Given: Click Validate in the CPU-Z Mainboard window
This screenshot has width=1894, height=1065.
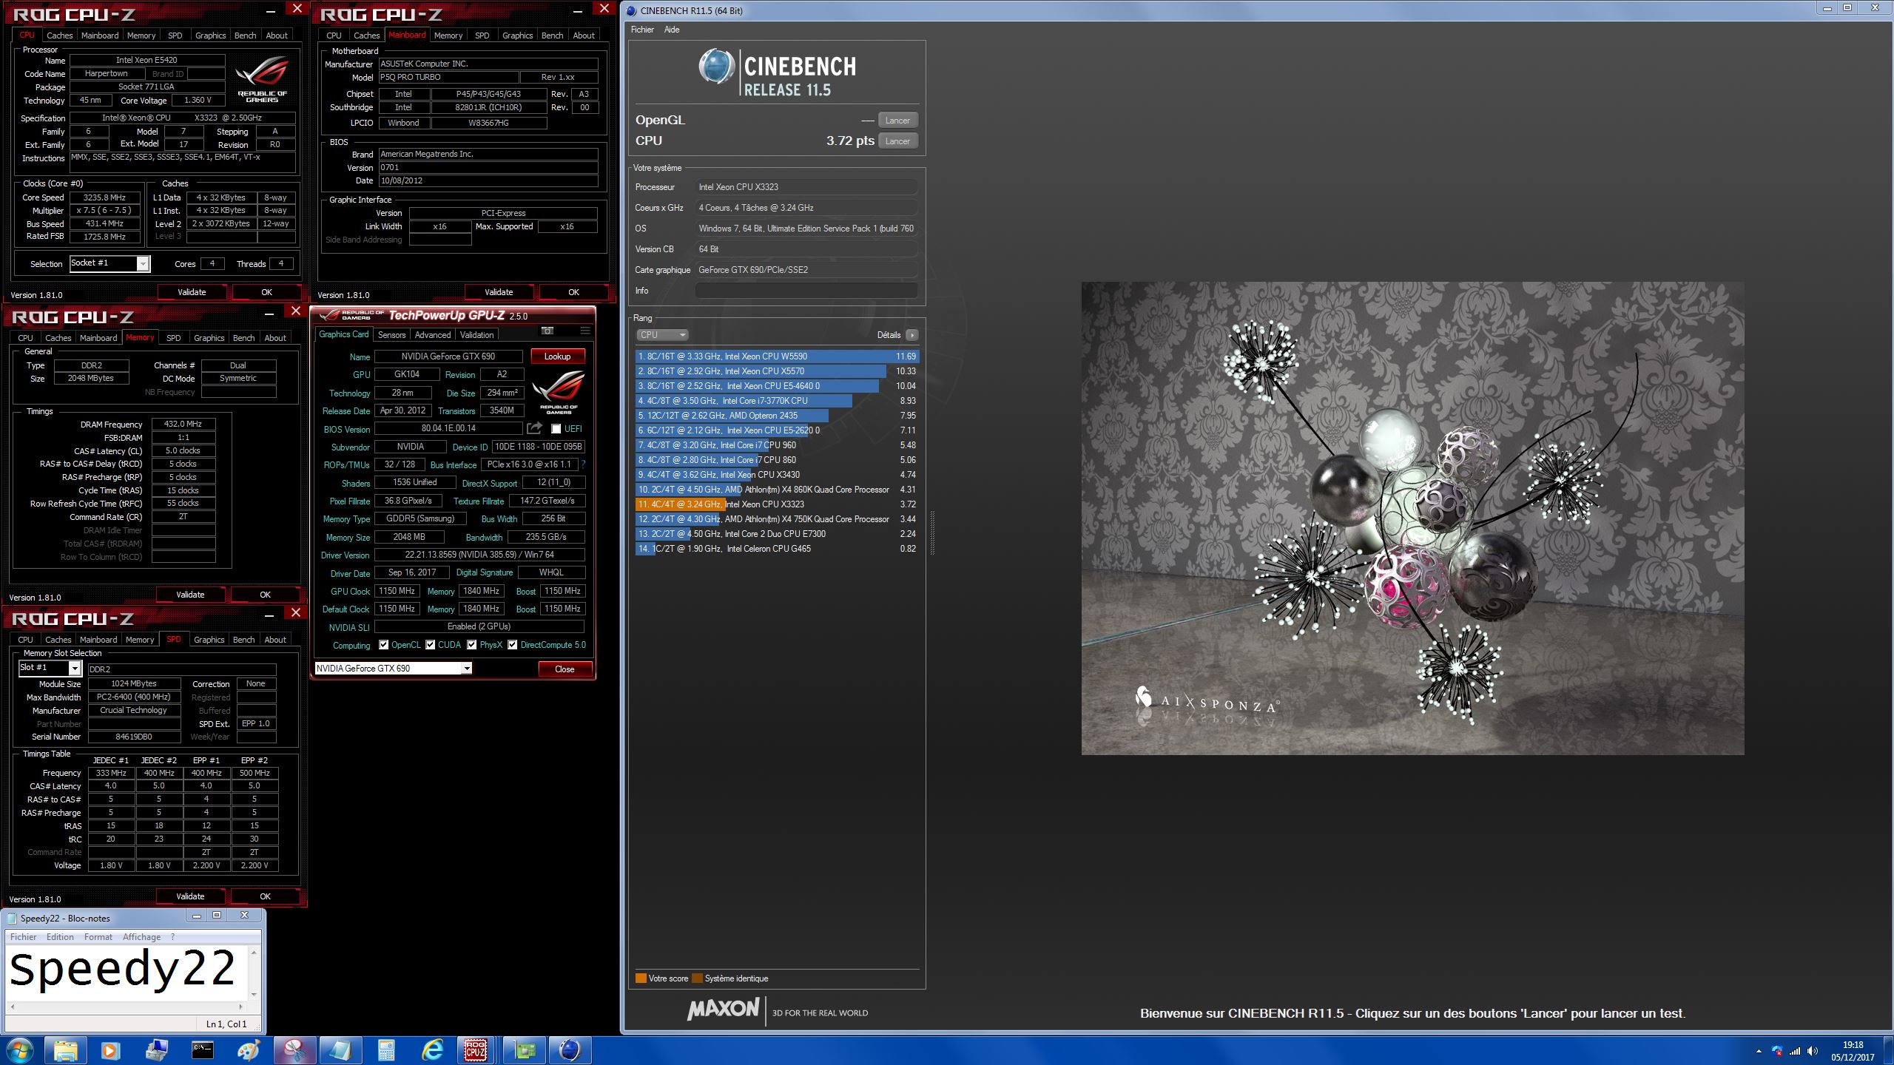Looking at the screenshot, I should coord(499,292).
